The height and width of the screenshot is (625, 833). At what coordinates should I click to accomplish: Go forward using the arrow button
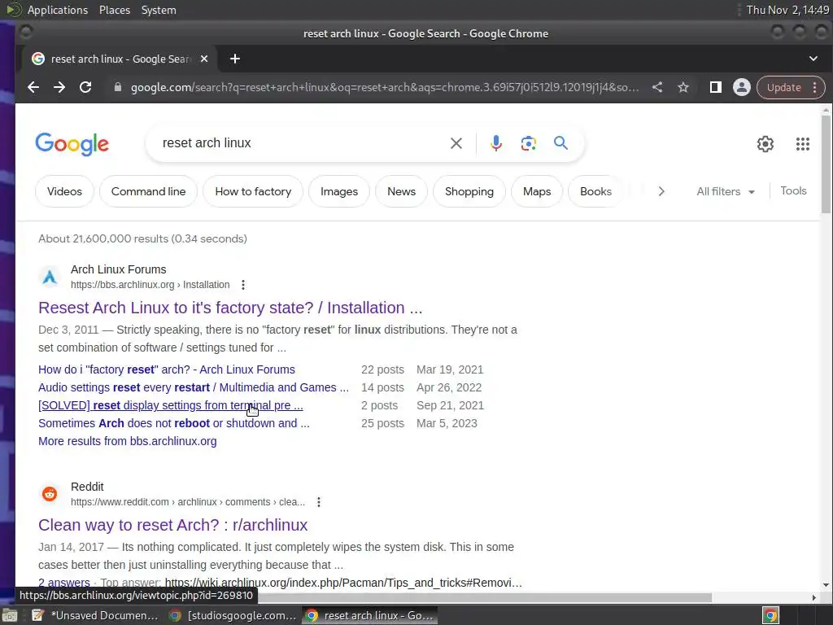[59, 88]
